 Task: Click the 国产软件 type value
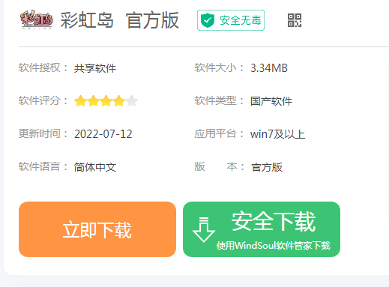click(x=271, y=101)
